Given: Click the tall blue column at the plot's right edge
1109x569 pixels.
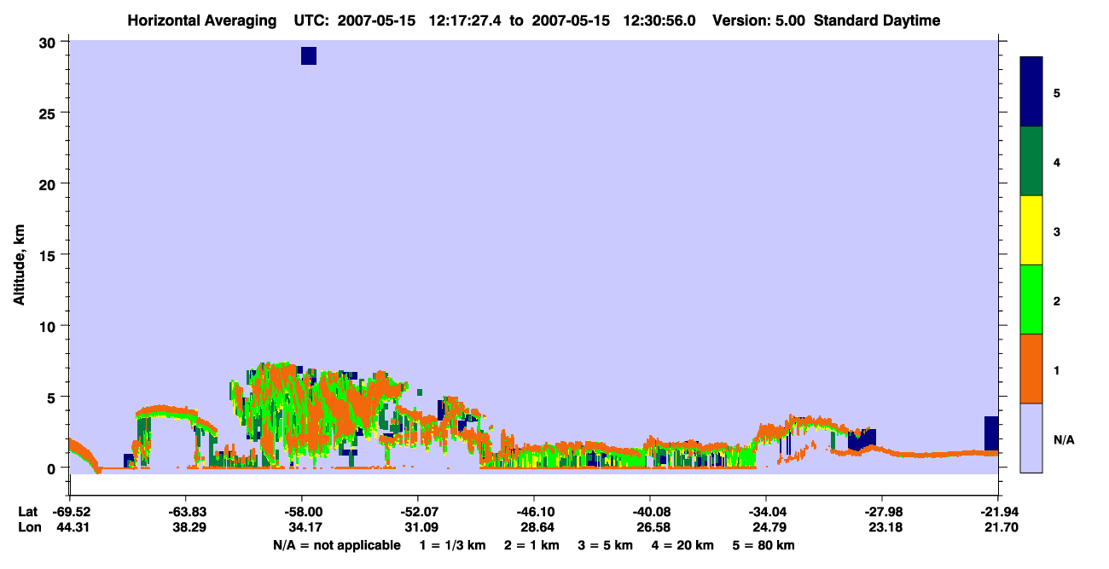Looking at the screenshot, I should [991, 433].
